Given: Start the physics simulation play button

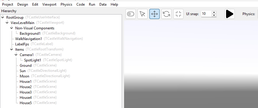Looking at the screenshot, I should point(230,14).
